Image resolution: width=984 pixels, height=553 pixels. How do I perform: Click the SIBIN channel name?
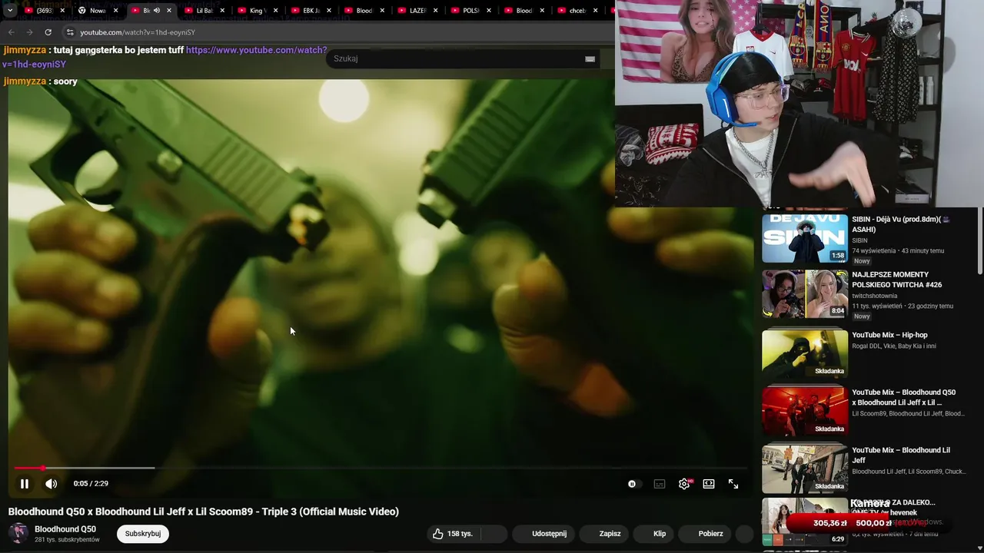tap(859, 240)
